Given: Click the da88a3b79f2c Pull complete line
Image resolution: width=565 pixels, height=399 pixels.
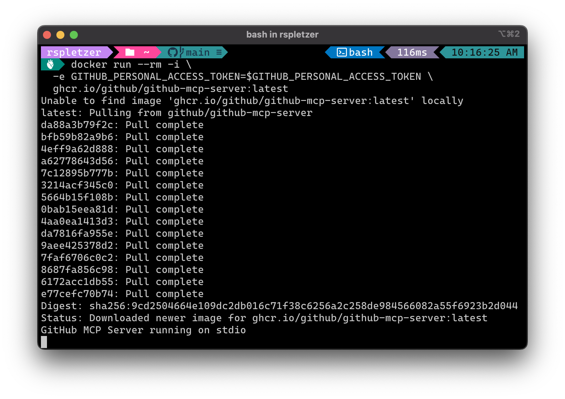Looking at the screenshot, I should [x=122, y=125].
